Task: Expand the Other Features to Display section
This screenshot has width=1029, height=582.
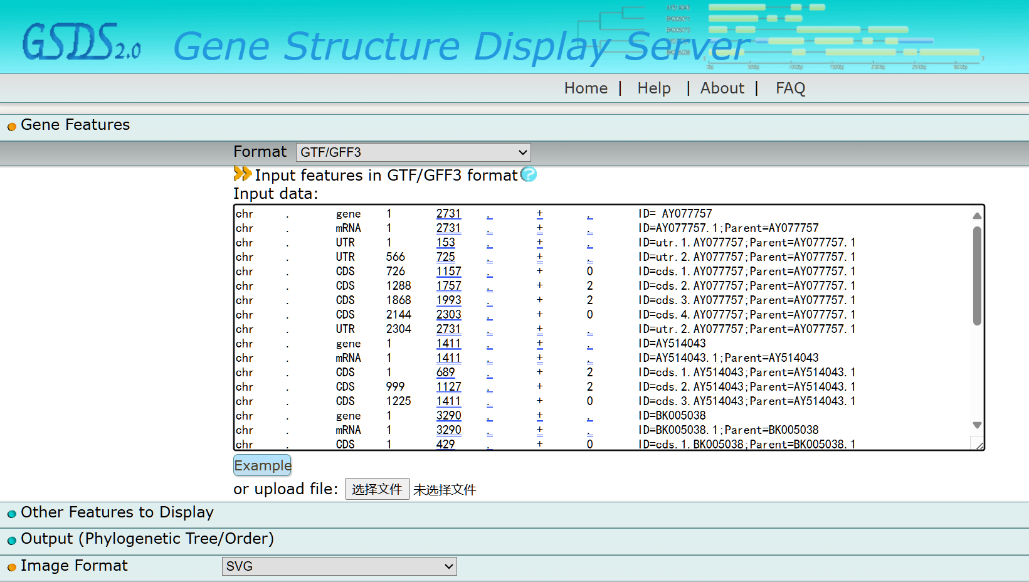Action: coord(117,512)
